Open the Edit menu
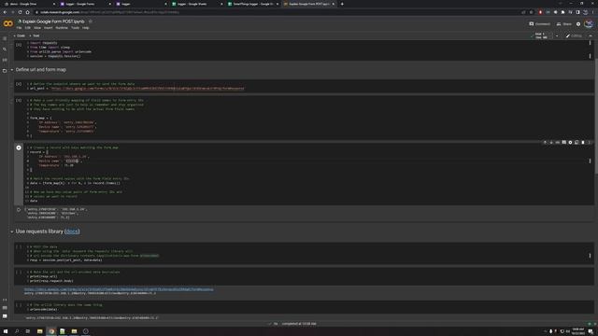Image resolution: width=598 pixels, height=336 pixels. pyautogui.click(x=27, y=28)
